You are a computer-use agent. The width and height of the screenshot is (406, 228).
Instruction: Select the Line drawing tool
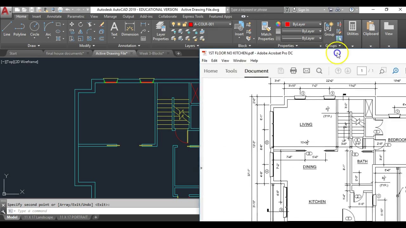pos(7,28)
